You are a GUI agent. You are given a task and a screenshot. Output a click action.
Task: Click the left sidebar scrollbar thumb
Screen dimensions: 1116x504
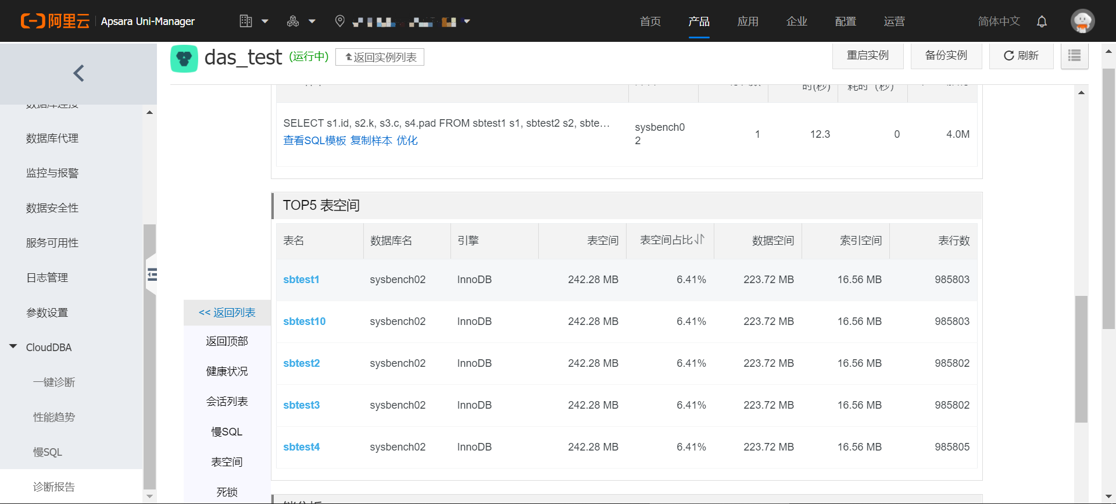pyautogui.click(x=149, y=356)
